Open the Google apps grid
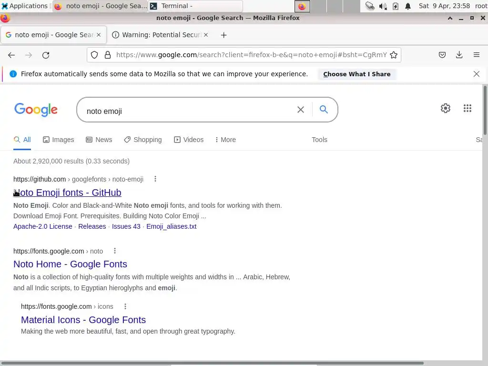Image resolution: width=488 pixels, height=366 pixels. tap(467, 108)
